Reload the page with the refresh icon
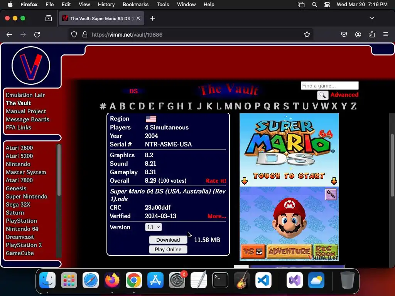 pyautogui.click(x=37, y=34)
